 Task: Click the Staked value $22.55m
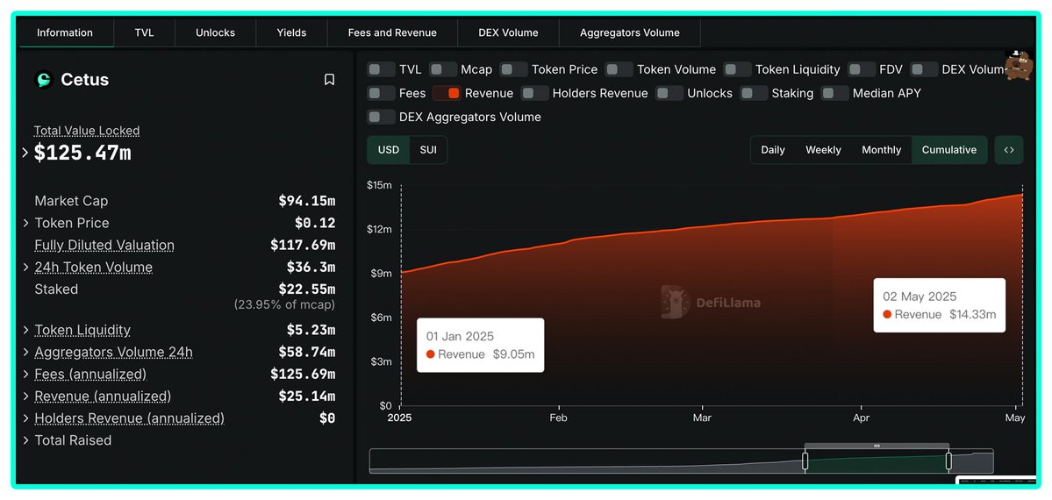[307, 289]
